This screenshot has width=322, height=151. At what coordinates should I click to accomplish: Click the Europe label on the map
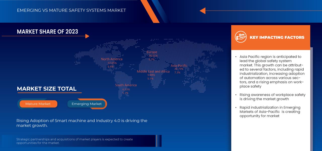152,52
